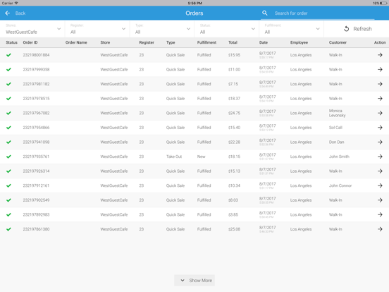Open order 232197981182 via action arrow
This screenshot has height=292, width=389.
(380, 84)
